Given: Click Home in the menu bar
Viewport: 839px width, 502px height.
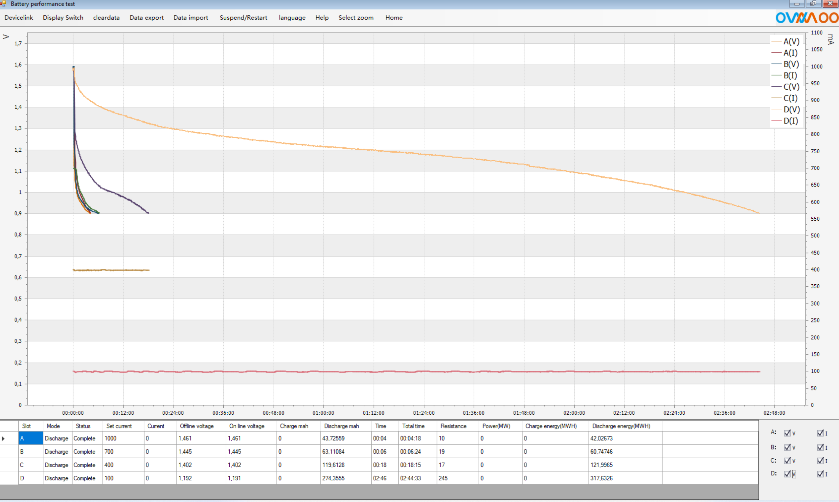Looking at the screenshot, I should [394, 18].
